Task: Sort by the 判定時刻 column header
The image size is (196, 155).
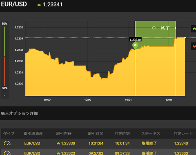Action: tap(122, 133)
